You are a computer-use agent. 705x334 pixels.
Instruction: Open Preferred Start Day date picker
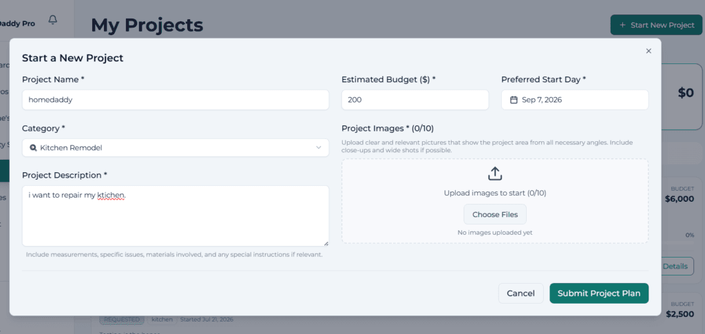pyautogui.click(x=575, y=100)
